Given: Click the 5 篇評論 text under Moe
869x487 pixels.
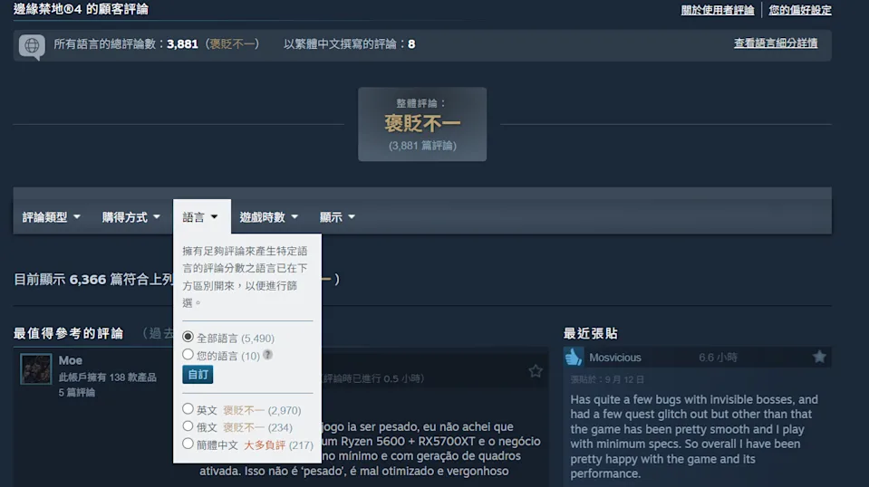Looking at the screenshot, I should click(x=76, y=392).
